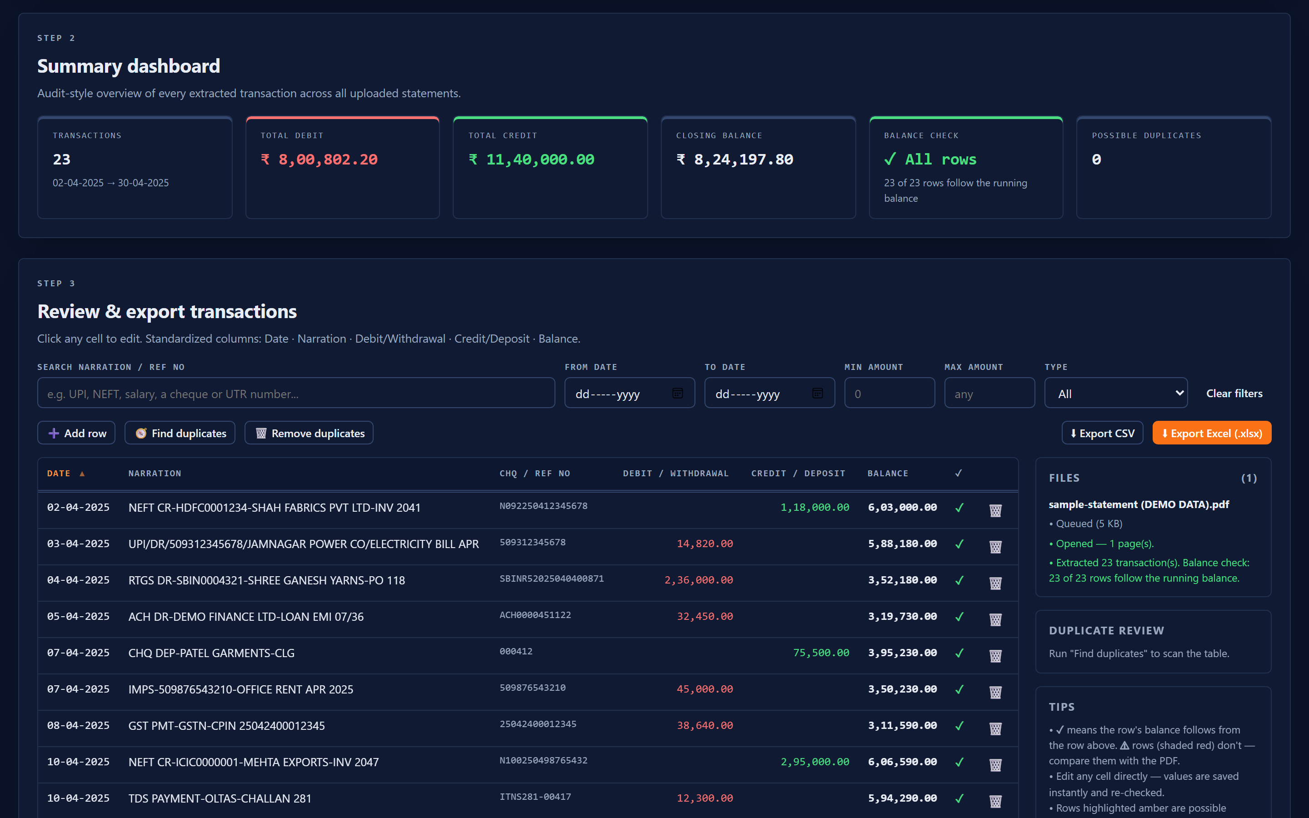Click Export Excel (.xlsx) button
The height and width of the screenshot is (818, 1309).
pyautogui.click(x=1212, y=433)
